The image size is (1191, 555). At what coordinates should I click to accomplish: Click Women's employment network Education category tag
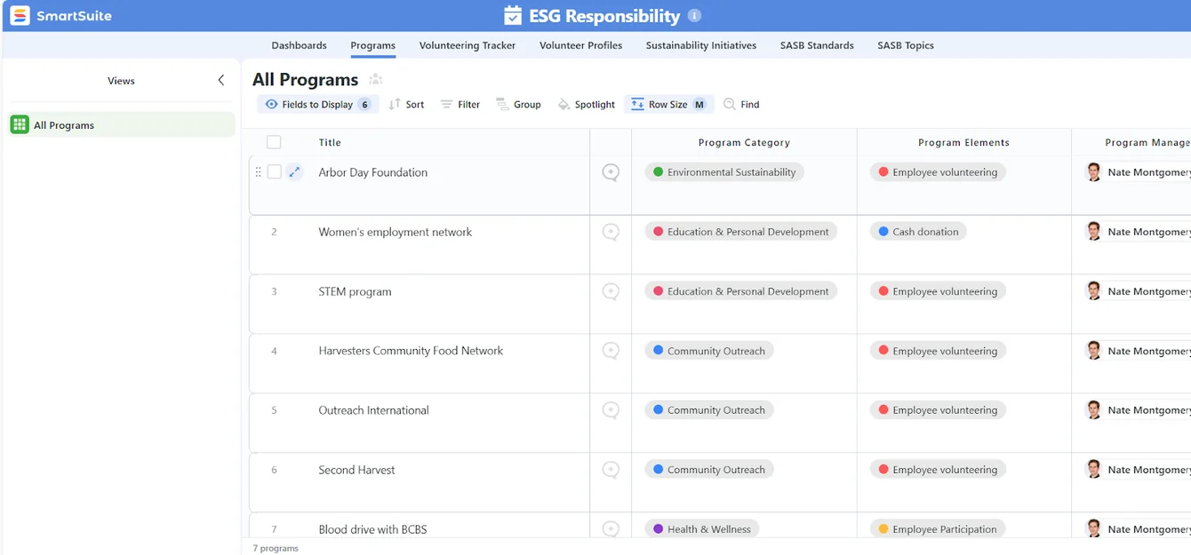[x=740, y=232]
